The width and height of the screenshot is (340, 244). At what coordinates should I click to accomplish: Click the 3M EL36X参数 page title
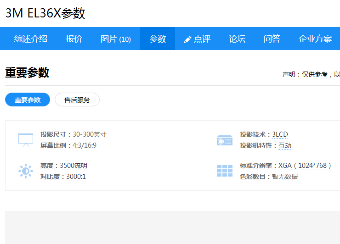(x=45, y=13)
